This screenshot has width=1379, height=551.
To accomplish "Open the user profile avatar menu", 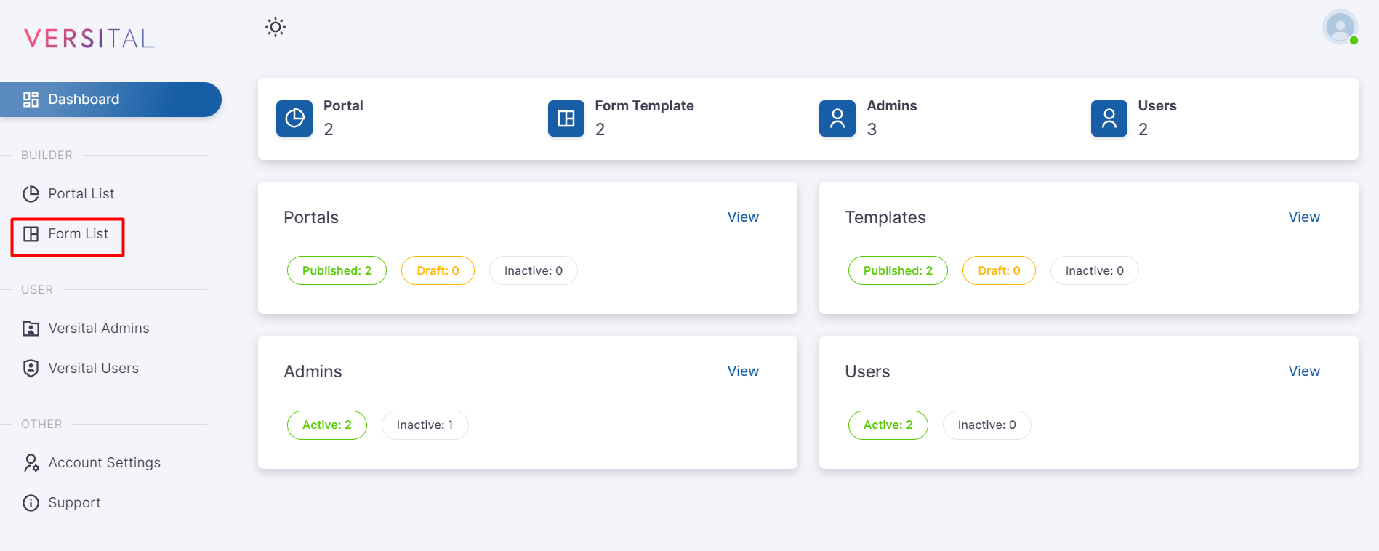I will [x=1340, y=28].
